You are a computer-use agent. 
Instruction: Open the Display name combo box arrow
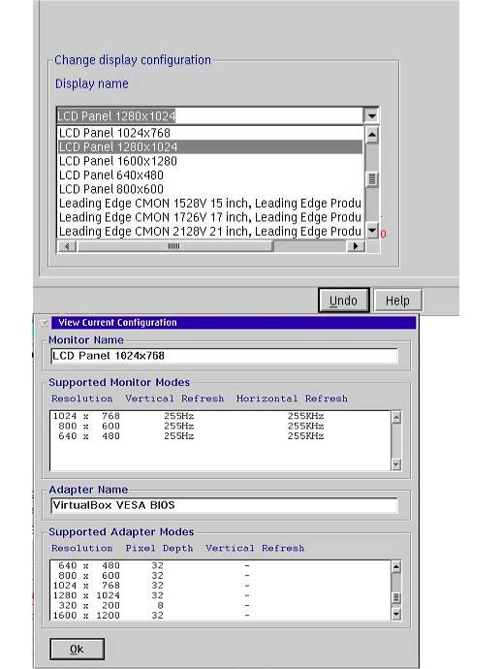tap(371, 115)
